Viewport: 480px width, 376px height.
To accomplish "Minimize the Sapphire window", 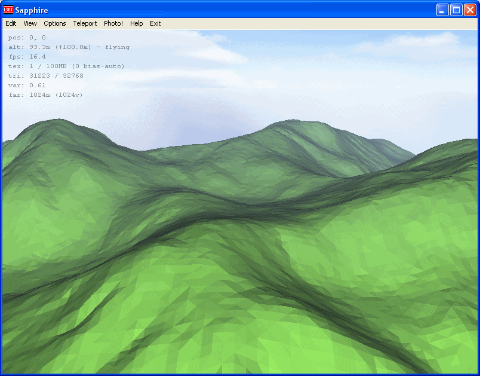I will (x=442, y=10).
